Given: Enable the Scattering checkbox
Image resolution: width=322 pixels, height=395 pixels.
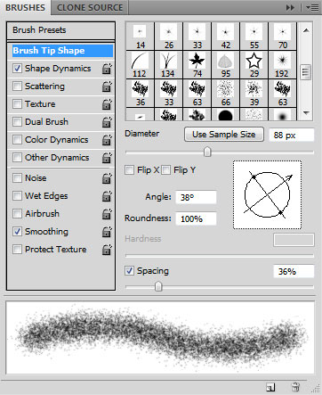Looking at the screenshot, I should (17, 86).
